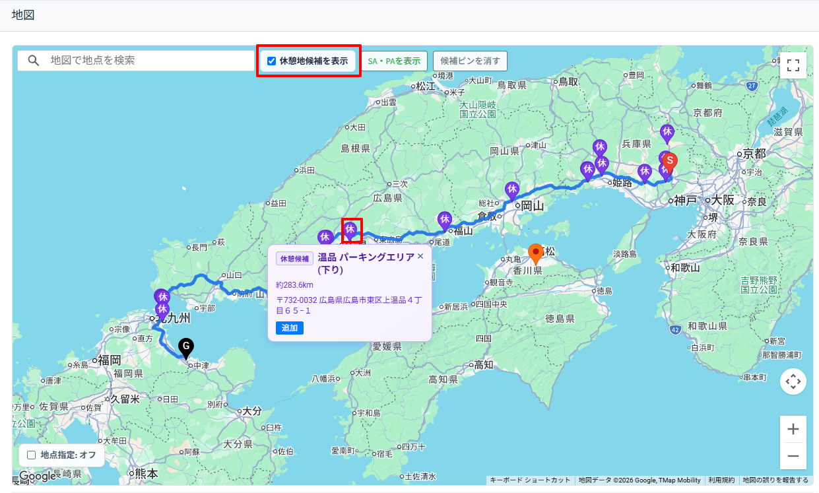
Task: Click the 約283.6km distance text
Action: click(x=294, y=285)
